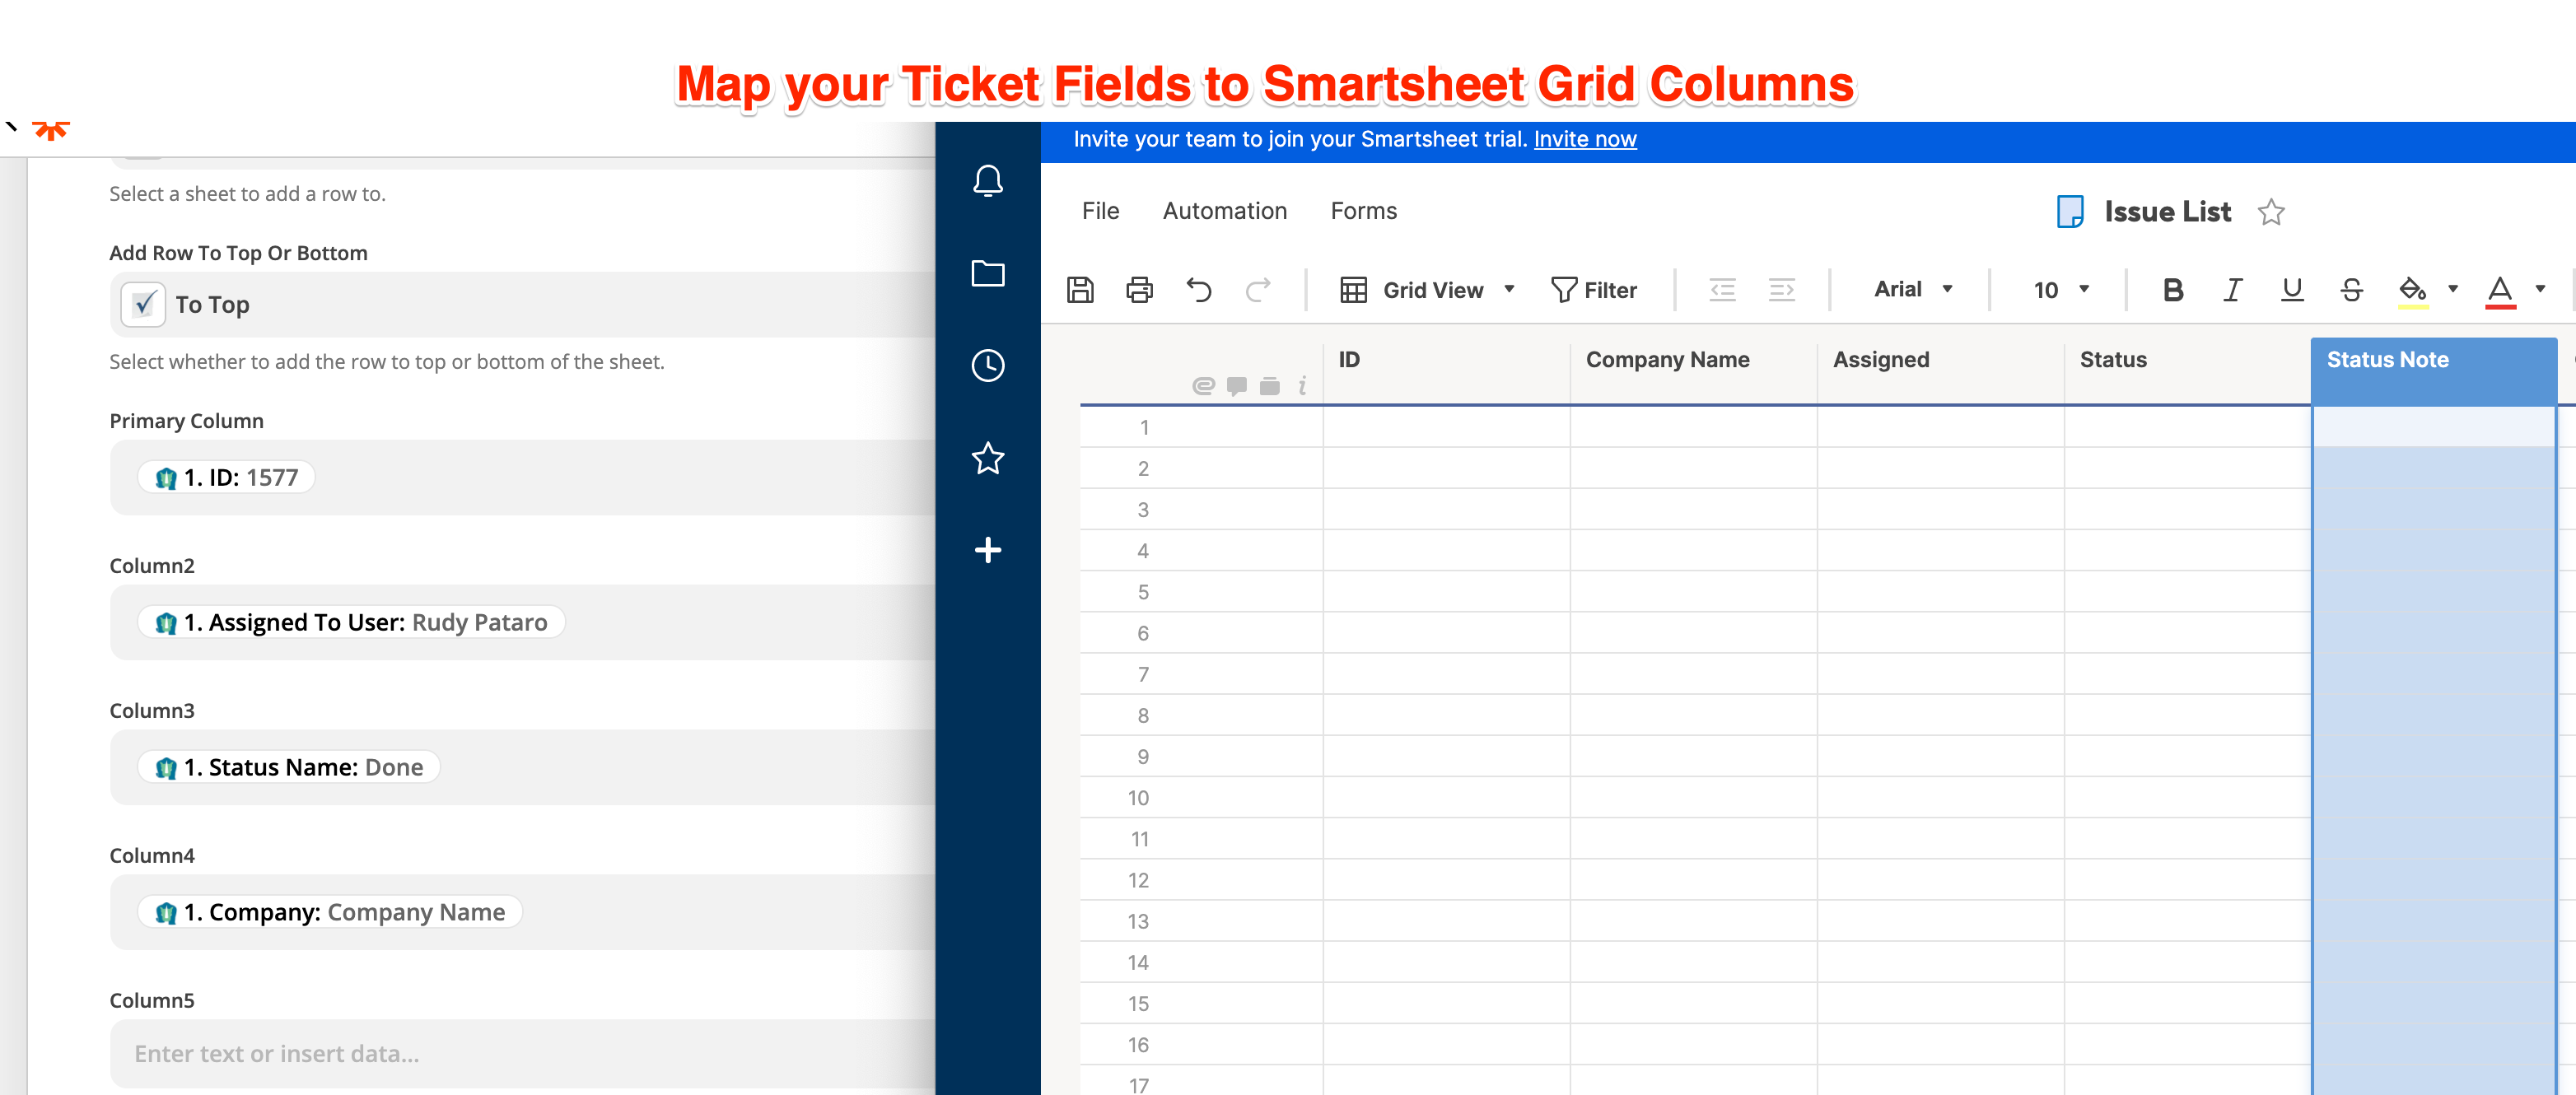Click the Filter button
Viewport: 2576px width, 1095px height.
[x=1593, y=290]
